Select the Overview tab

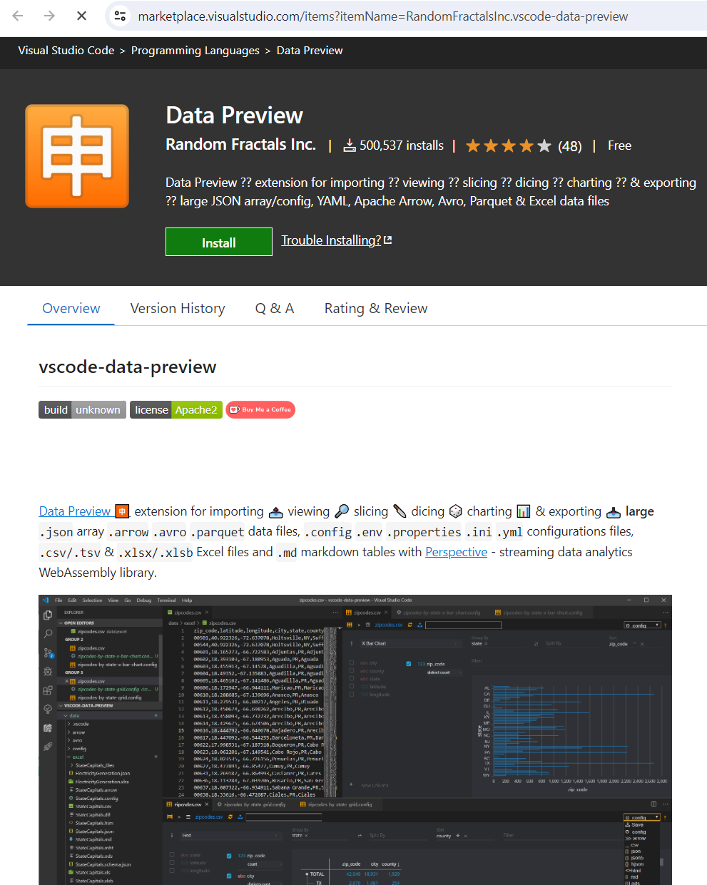71,308
